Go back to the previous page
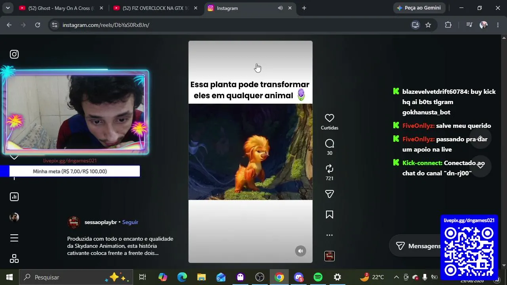The image size is (507, 285). coord(9,25)
